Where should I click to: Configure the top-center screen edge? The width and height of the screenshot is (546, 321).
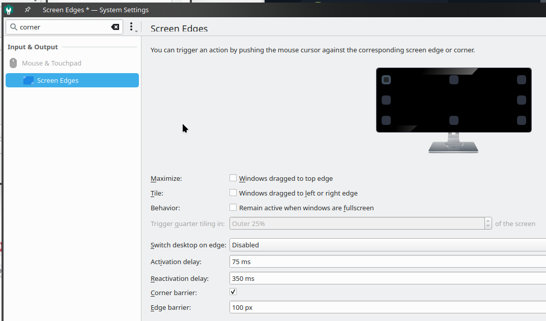[454, 80]
